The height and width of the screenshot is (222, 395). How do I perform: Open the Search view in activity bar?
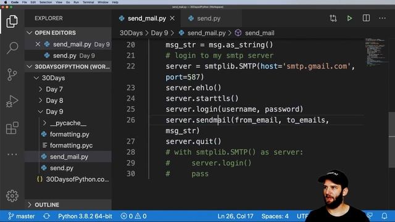(12, 48)
